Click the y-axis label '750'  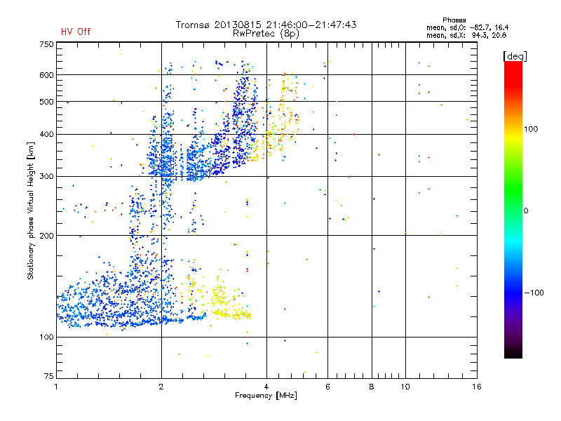46,44
